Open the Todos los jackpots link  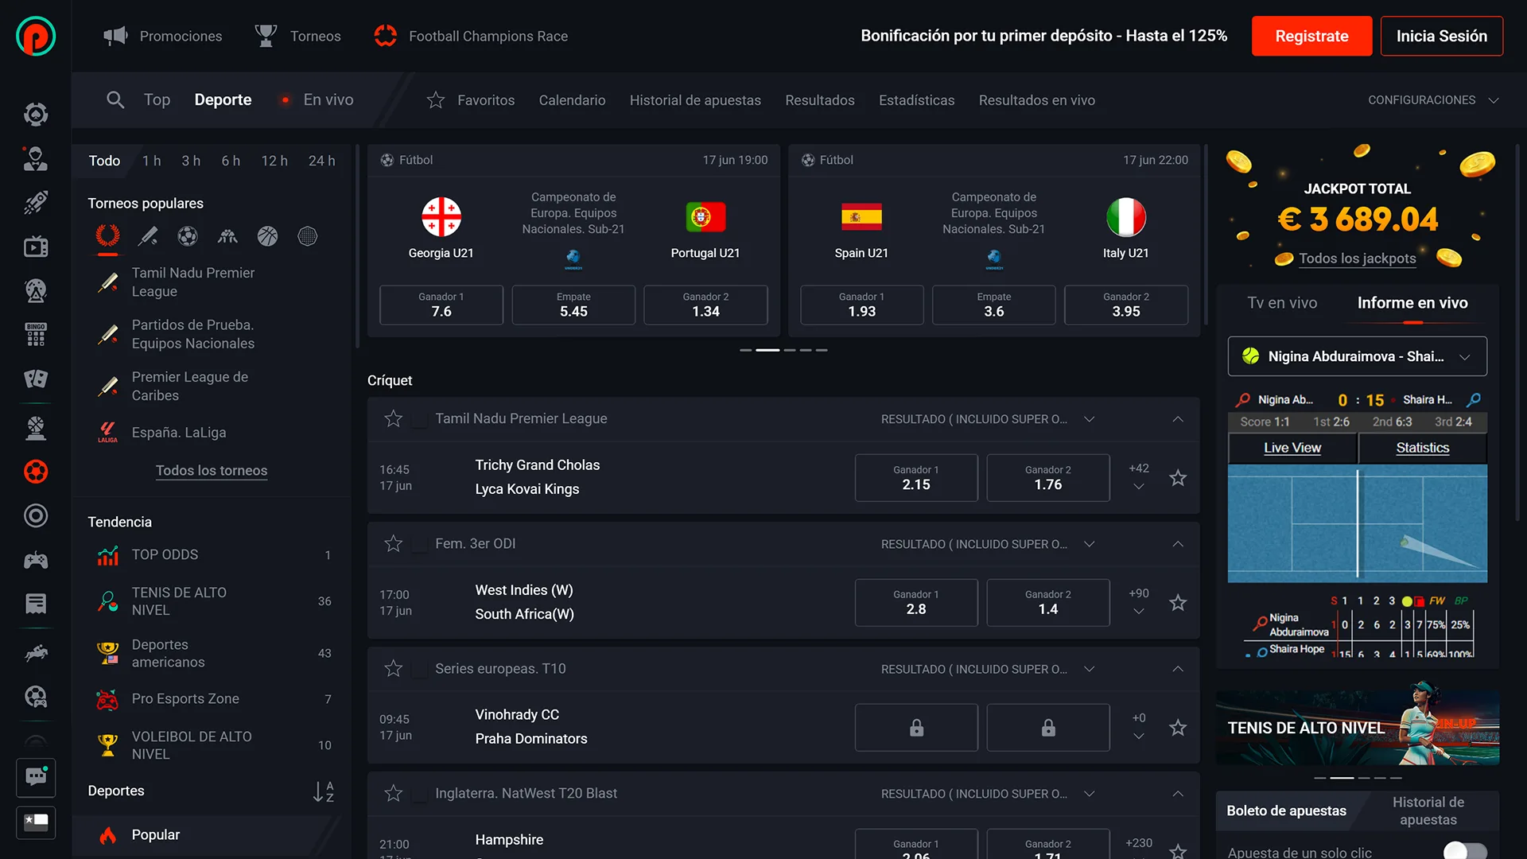pyautogui.click(x=1357, y=258)
